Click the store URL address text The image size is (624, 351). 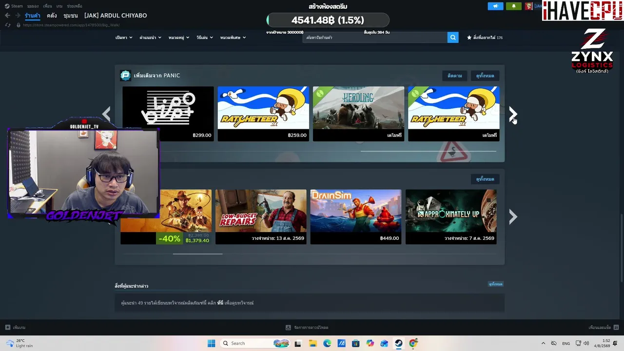pos(71,25)
